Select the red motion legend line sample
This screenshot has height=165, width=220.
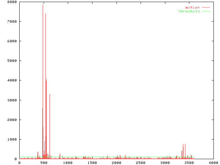[206, 7]
